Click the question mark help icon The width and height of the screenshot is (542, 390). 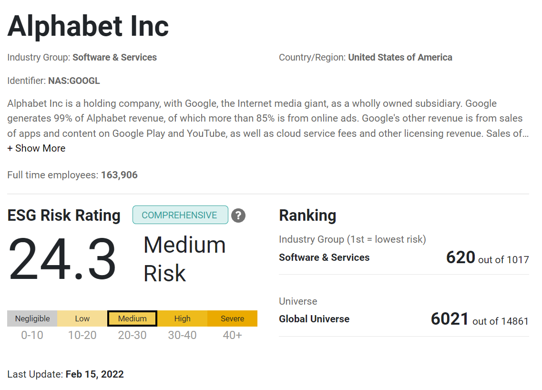pos(238,216)
